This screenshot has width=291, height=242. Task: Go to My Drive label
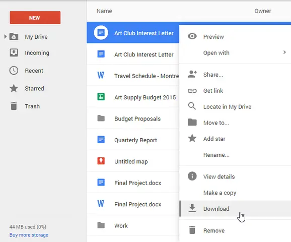click(x=36, y=37)
